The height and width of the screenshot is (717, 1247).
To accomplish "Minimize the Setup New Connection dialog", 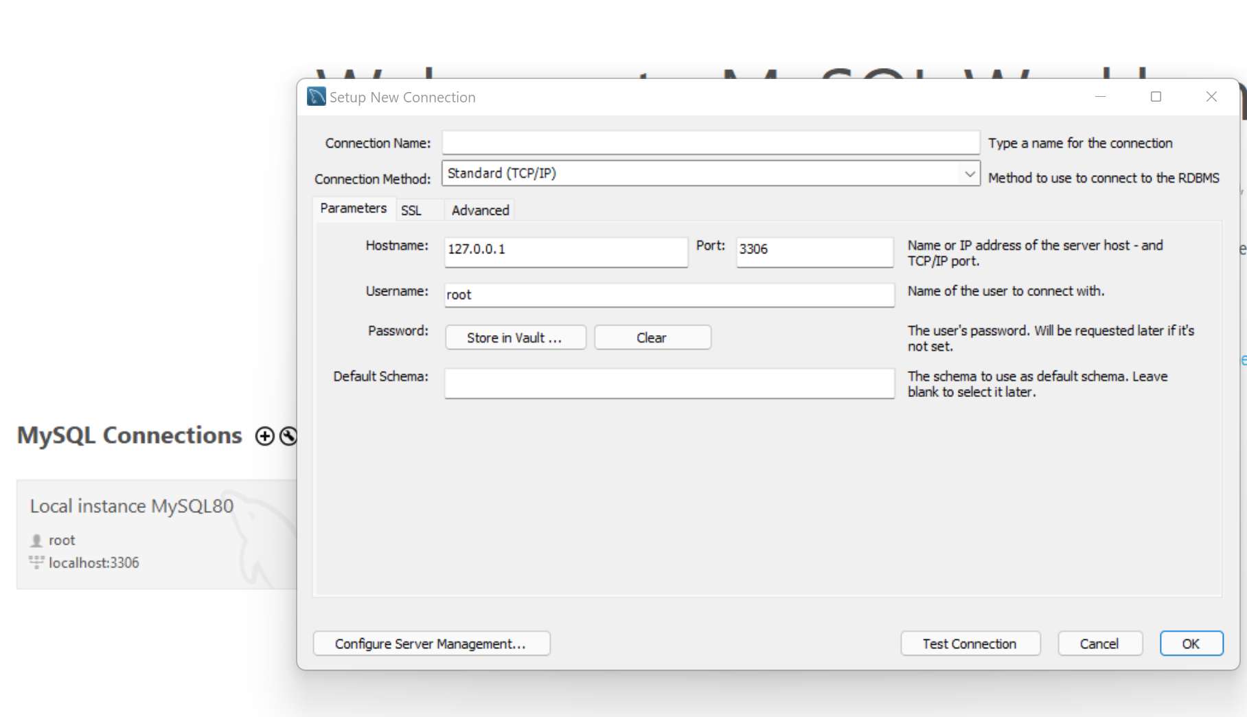I will (x=1100, y=97).
